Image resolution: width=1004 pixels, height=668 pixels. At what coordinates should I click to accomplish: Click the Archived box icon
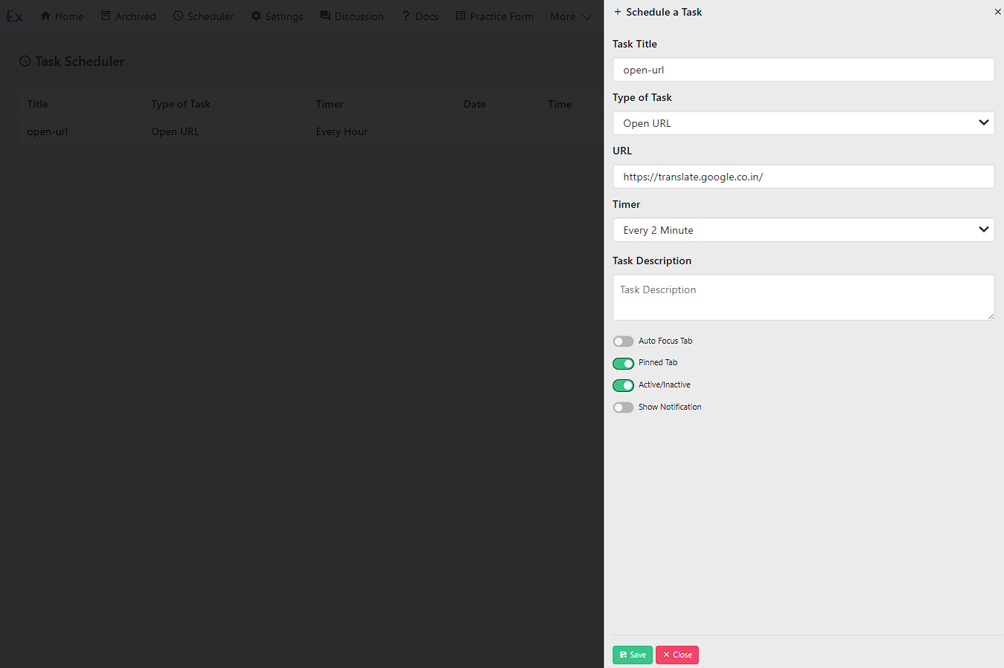point(105,16)
